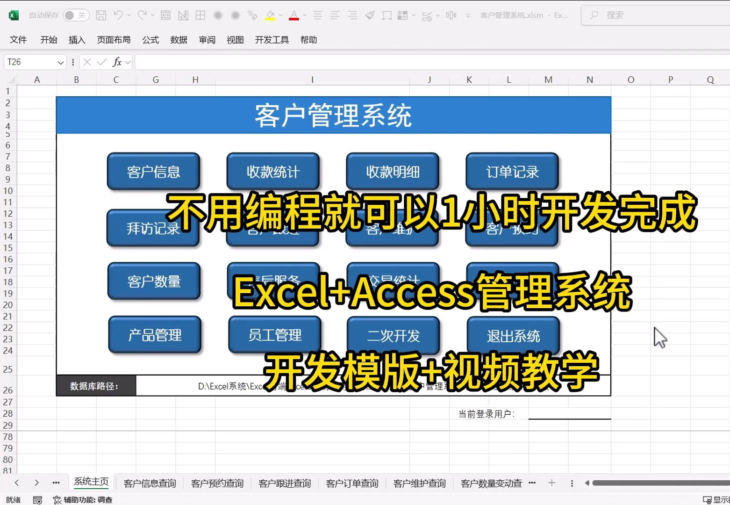This screenshot has height=505, width=730.
Task: Open the 文件 menu
Action: click(x=18, y=40)
